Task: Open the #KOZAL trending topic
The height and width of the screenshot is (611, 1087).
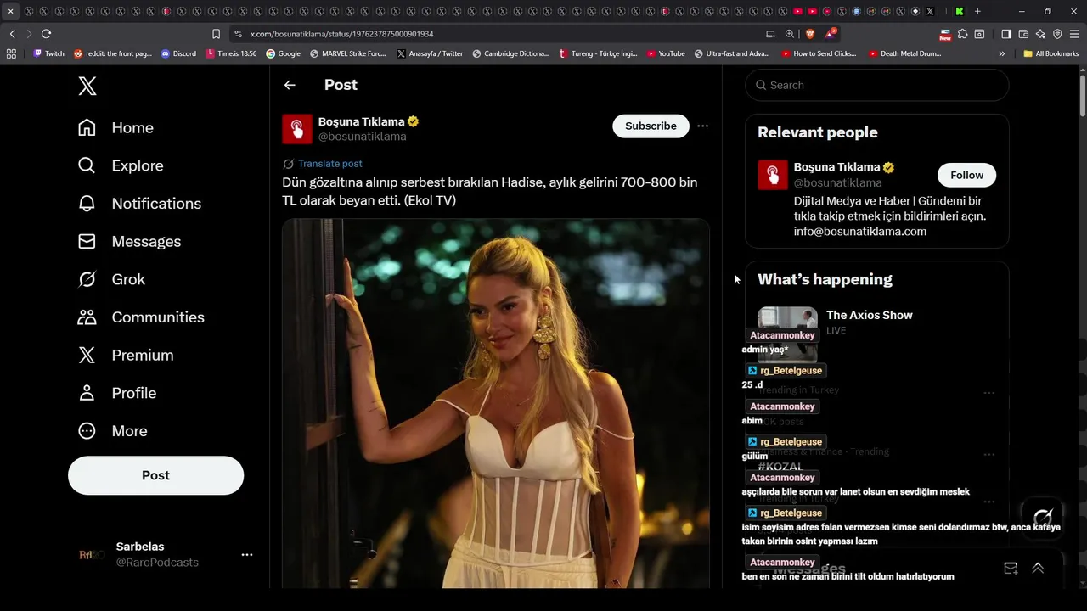Action: (780, 467)
